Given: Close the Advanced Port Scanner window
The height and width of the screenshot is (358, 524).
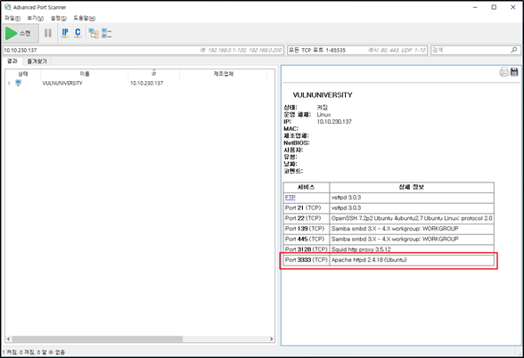Looking at the screenshot, I should pyautogui.click(x=513, y=7).
